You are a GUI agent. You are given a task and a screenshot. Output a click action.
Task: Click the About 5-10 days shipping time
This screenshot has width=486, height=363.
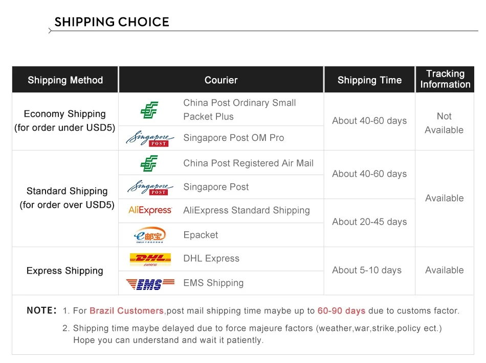pyautogui.click(x=367, y=270)
